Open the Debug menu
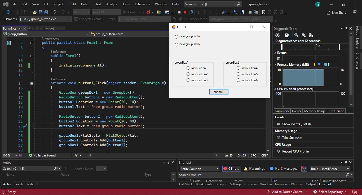 point(85,4)
